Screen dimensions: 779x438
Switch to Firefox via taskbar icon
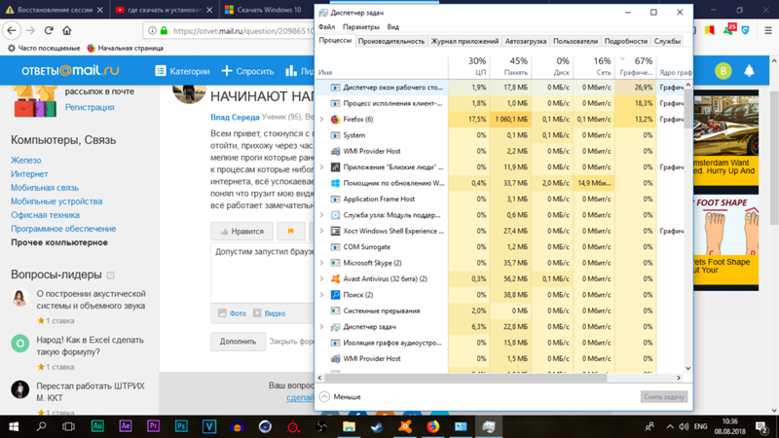pos(432,426)
